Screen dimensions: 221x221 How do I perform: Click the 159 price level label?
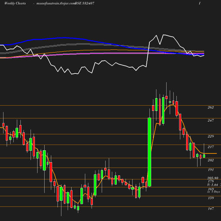click(211, 198)
